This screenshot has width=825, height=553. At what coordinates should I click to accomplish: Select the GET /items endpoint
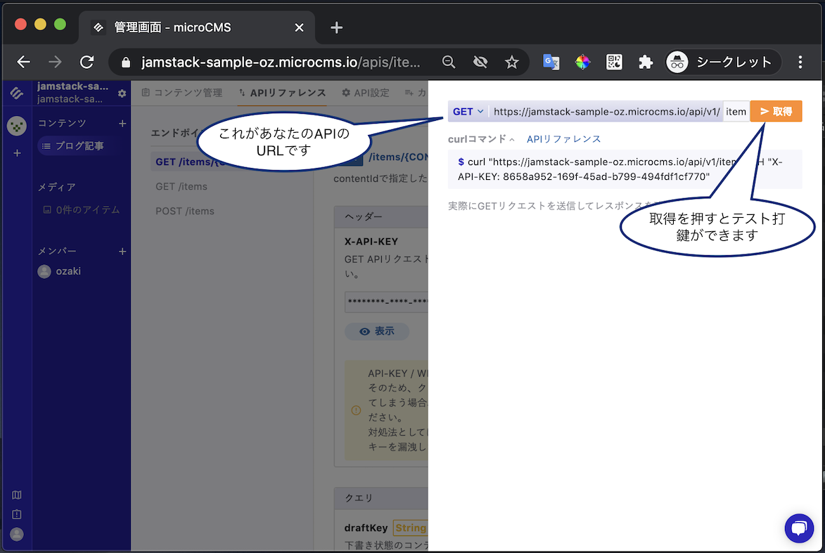pyautogui.click(x=181, y=187)
